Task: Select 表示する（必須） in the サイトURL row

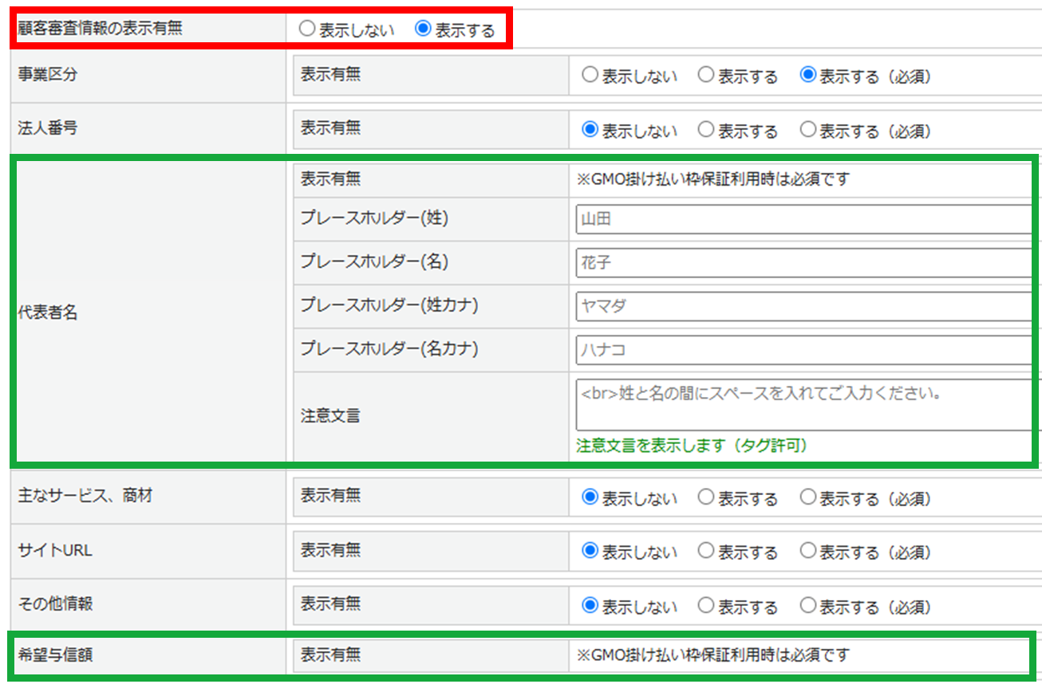Action: pos(808,551)
